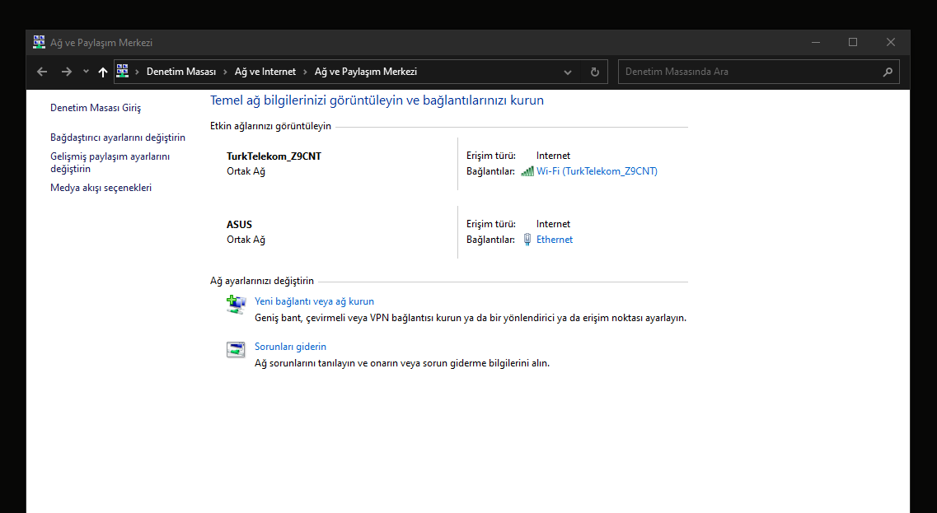Click the troubleshoot problems icon
Image resolution: width=937 pixels, height=513 pixels.
coord(236,350)
